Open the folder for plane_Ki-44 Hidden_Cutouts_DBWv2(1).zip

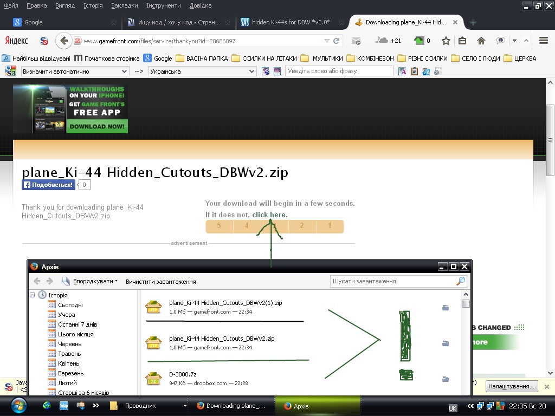pyautogui.click(x=446, y=308)
